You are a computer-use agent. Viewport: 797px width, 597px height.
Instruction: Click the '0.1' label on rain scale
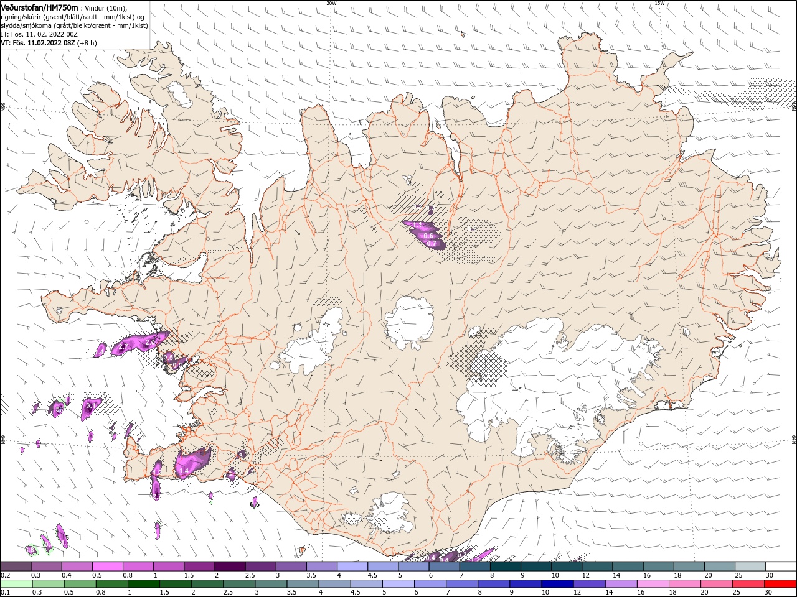[x=5, y=592]
